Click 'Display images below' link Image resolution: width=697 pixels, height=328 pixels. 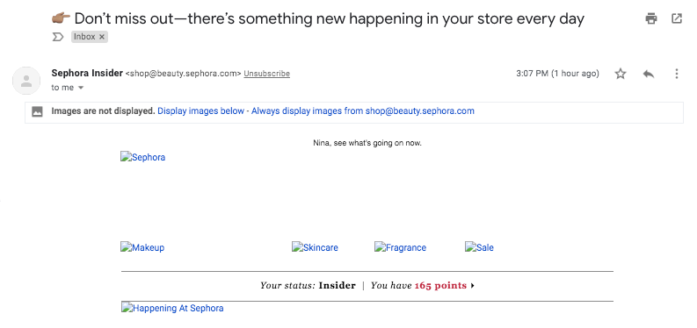click(201, 111)
